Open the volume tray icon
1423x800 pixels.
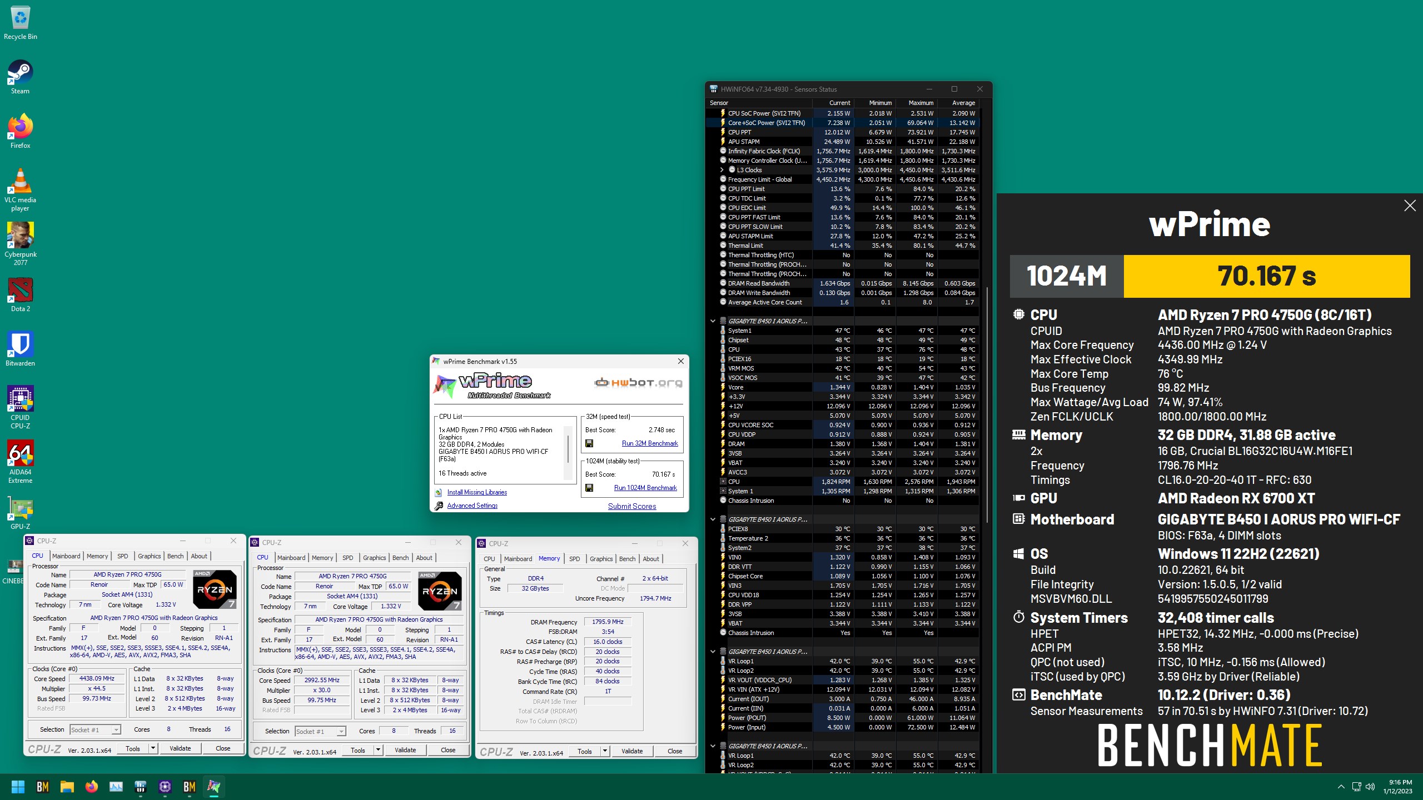pyautogui.click(x=1370, y=787)
